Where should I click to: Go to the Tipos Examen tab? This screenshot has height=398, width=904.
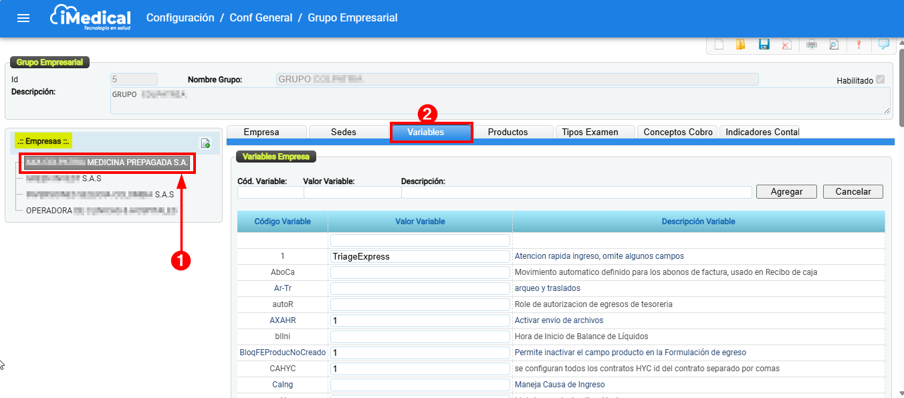click(x=590, y=132)
